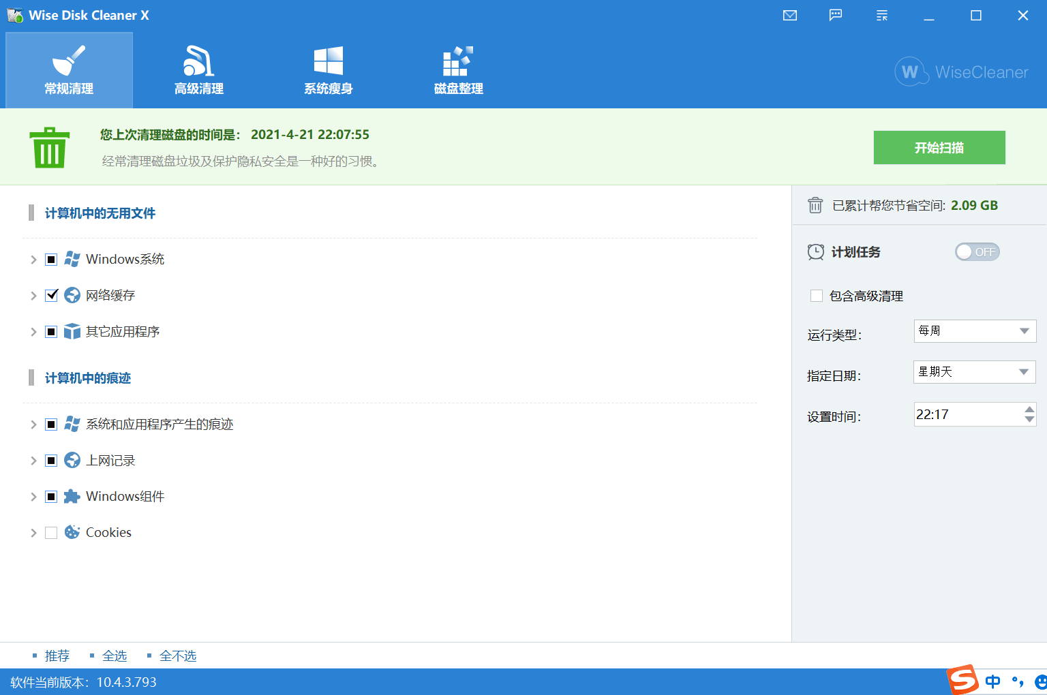Click the up arrow on 设置时间 spinner
The image size is (1047, 695).
coord(1028,410)
